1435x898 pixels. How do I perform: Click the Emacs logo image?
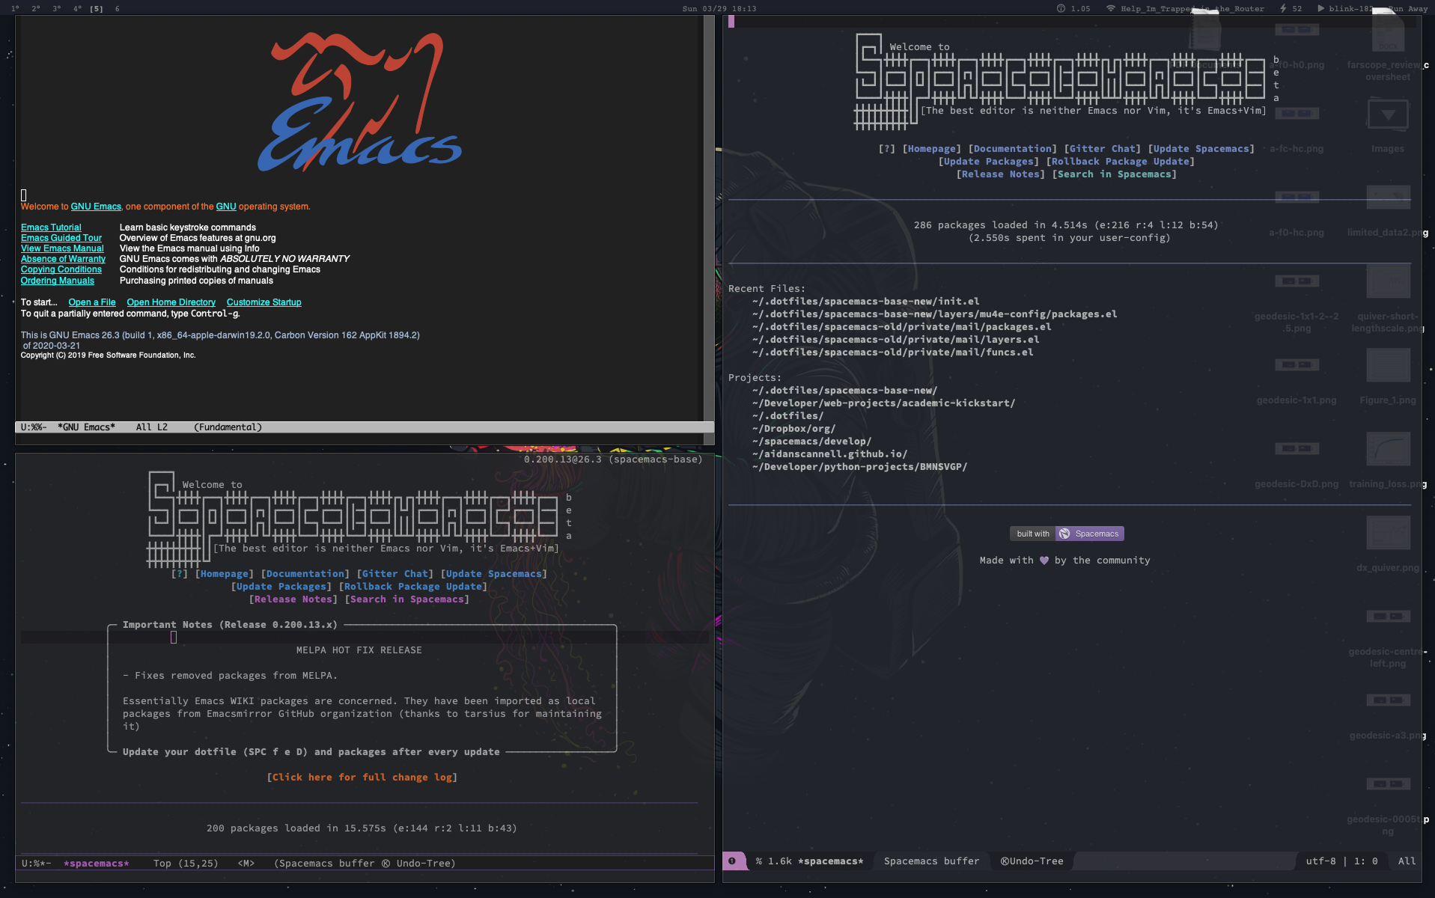pos(360,103)
